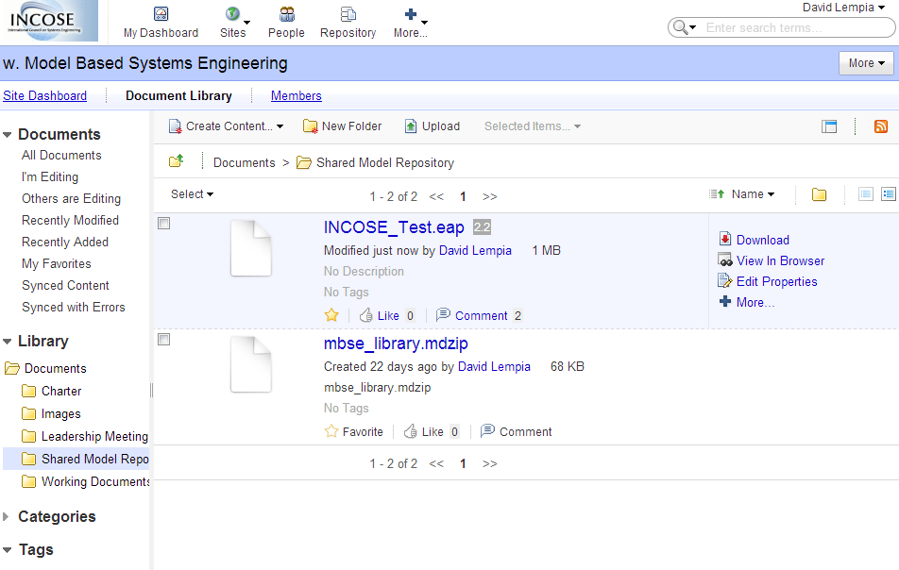Filter by Recently Modified
The height and width of the screenshot is (570, 899).
tap(70, 221)
